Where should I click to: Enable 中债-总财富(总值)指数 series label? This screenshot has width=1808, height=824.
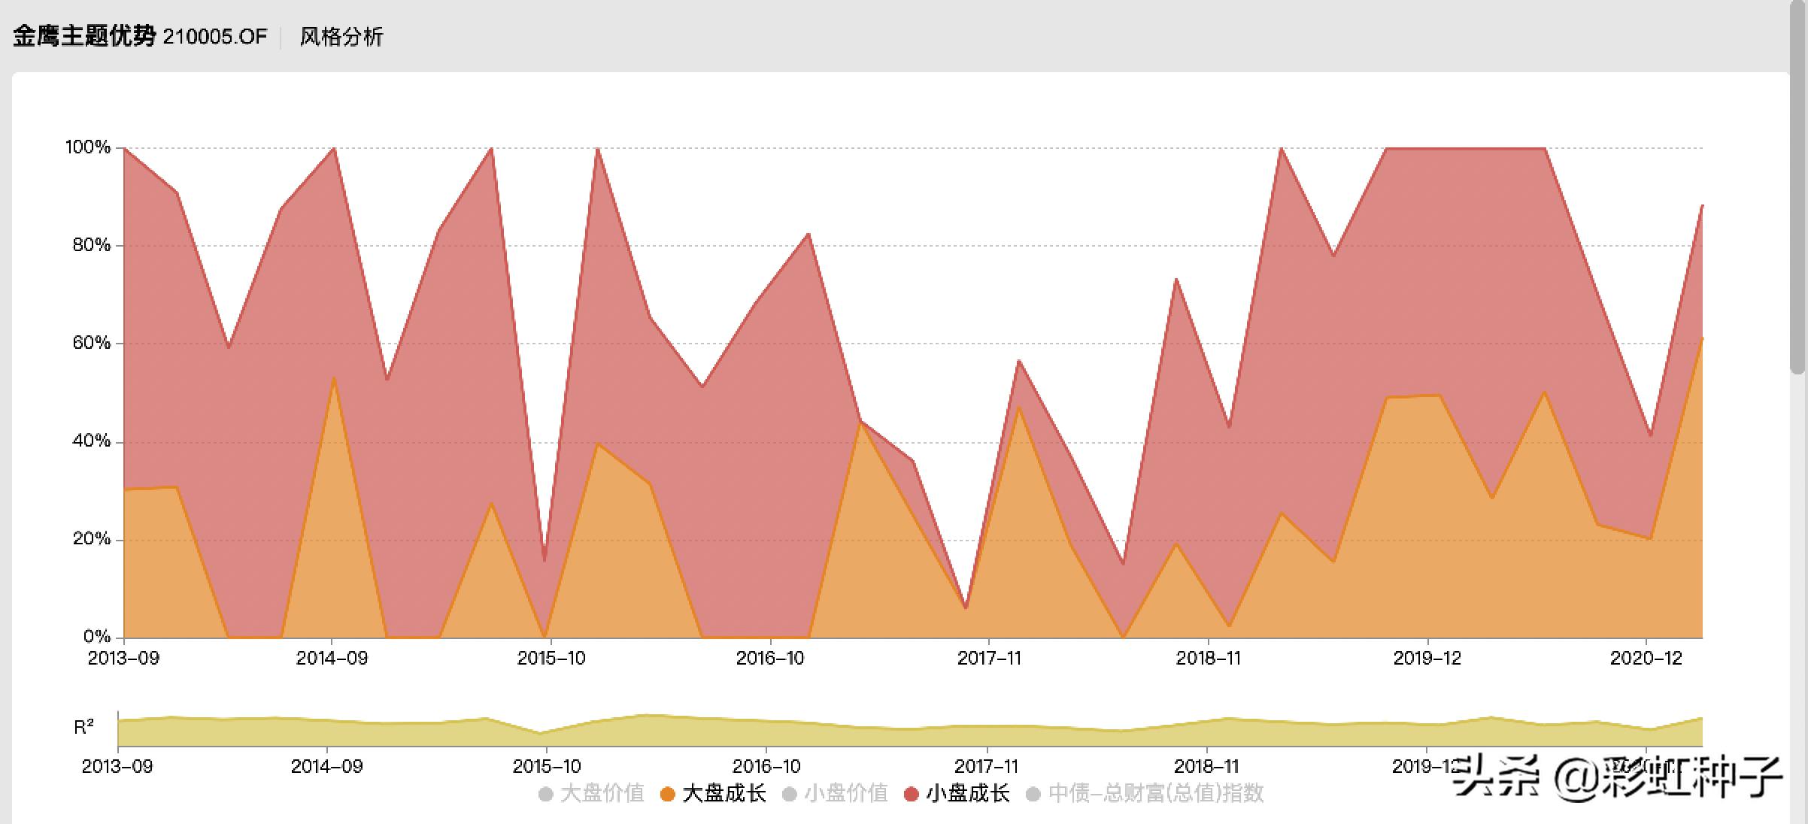point(1156,794)
